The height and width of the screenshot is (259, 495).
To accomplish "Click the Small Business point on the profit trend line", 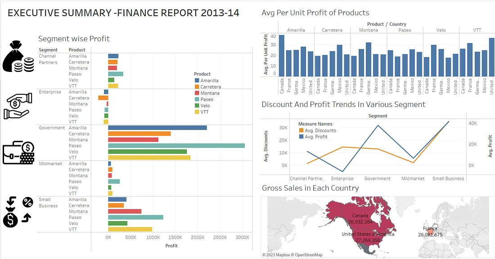I will tap(449, 121).
